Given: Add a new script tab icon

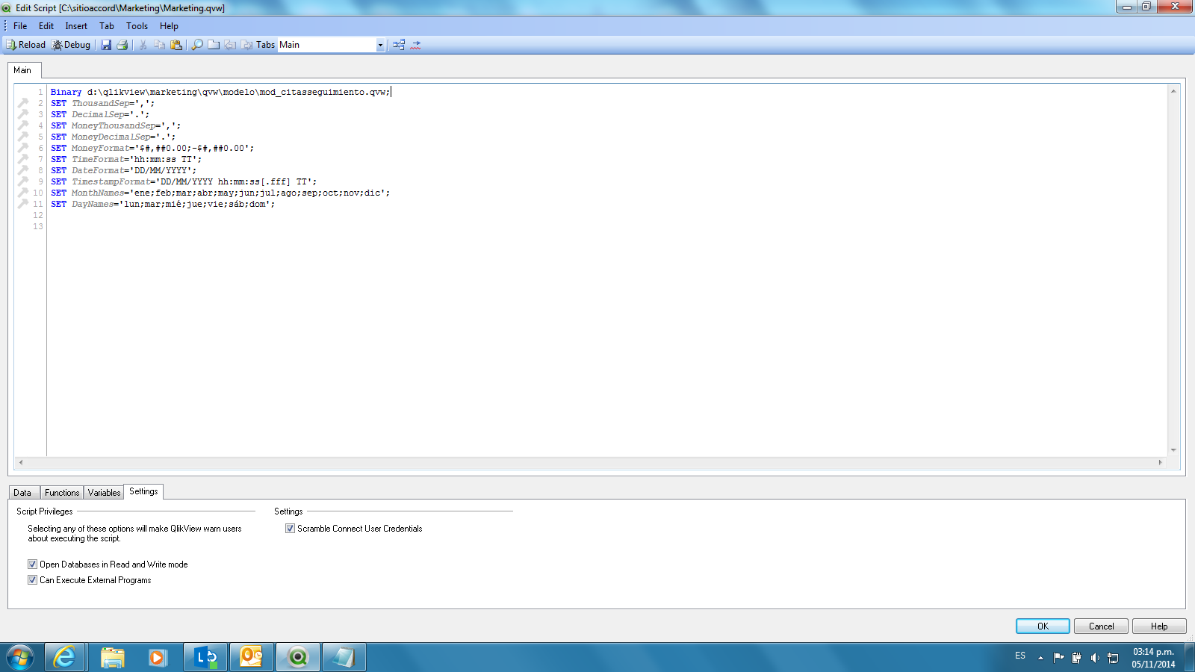Looking at the screenshot, I should pyautogui.click(x=214, y=45).
